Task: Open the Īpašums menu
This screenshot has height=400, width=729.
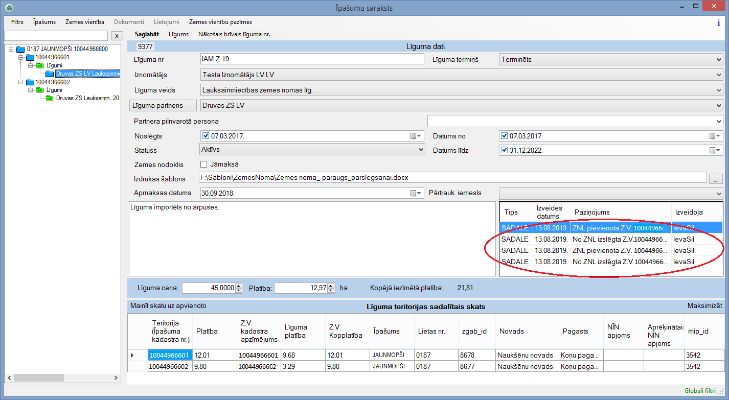Action: tap(44, 22)
